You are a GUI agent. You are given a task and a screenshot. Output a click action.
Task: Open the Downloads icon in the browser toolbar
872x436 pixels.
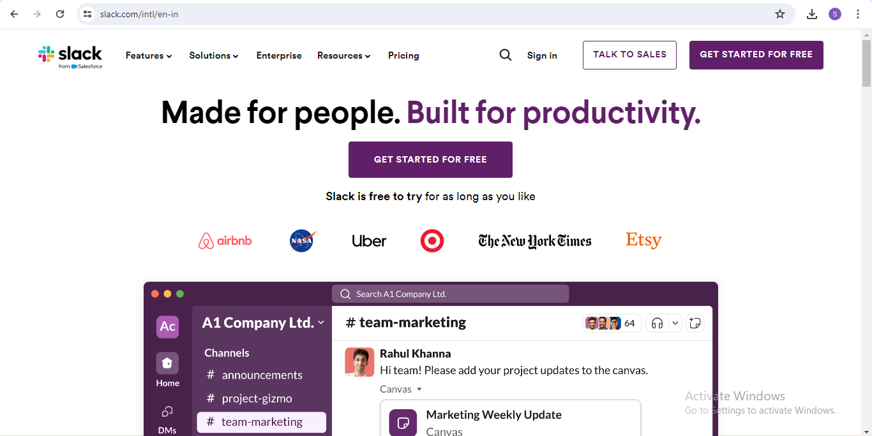tap(812, 13)
